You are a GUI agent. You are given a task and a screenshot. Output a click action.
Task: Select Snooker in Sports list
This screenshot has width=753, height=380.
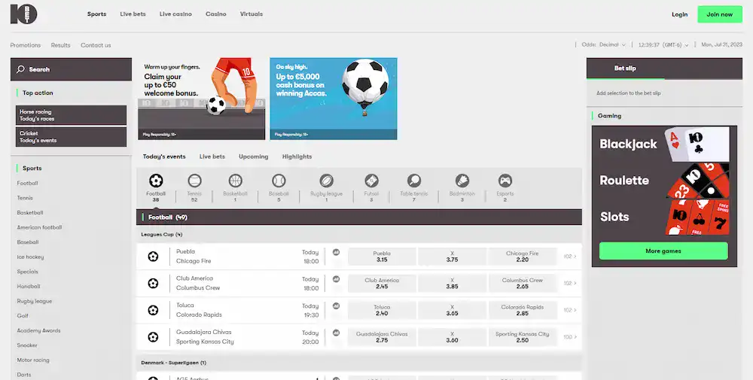[27, 345]
